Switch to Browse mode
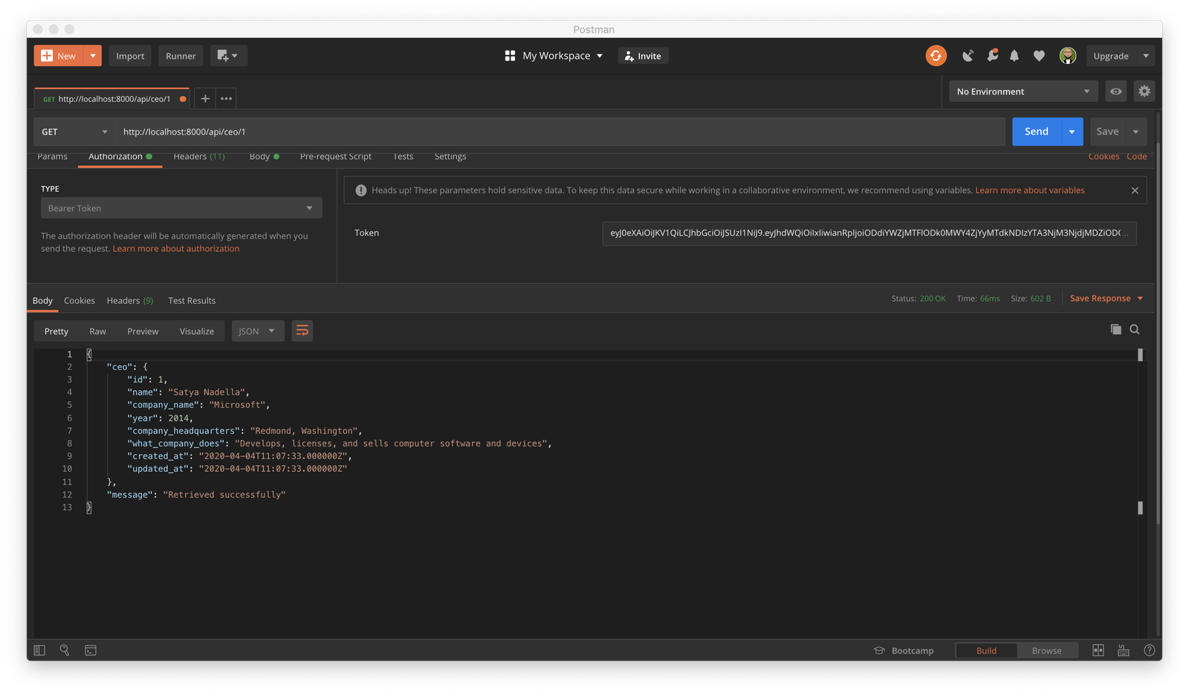 [x=1046, y=650]
